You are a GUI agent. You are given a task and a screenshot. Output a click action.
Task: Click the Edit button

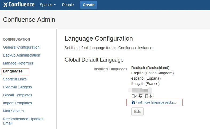tap(137, 111)
